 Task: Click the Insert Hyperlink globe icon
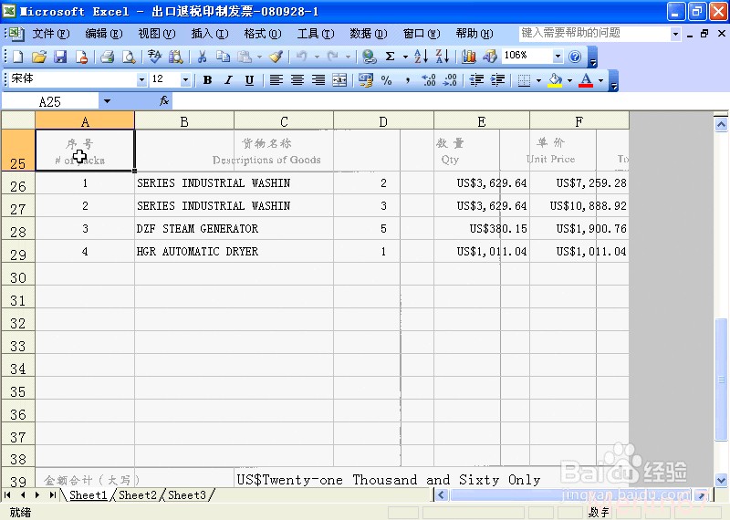coord(370,57)
